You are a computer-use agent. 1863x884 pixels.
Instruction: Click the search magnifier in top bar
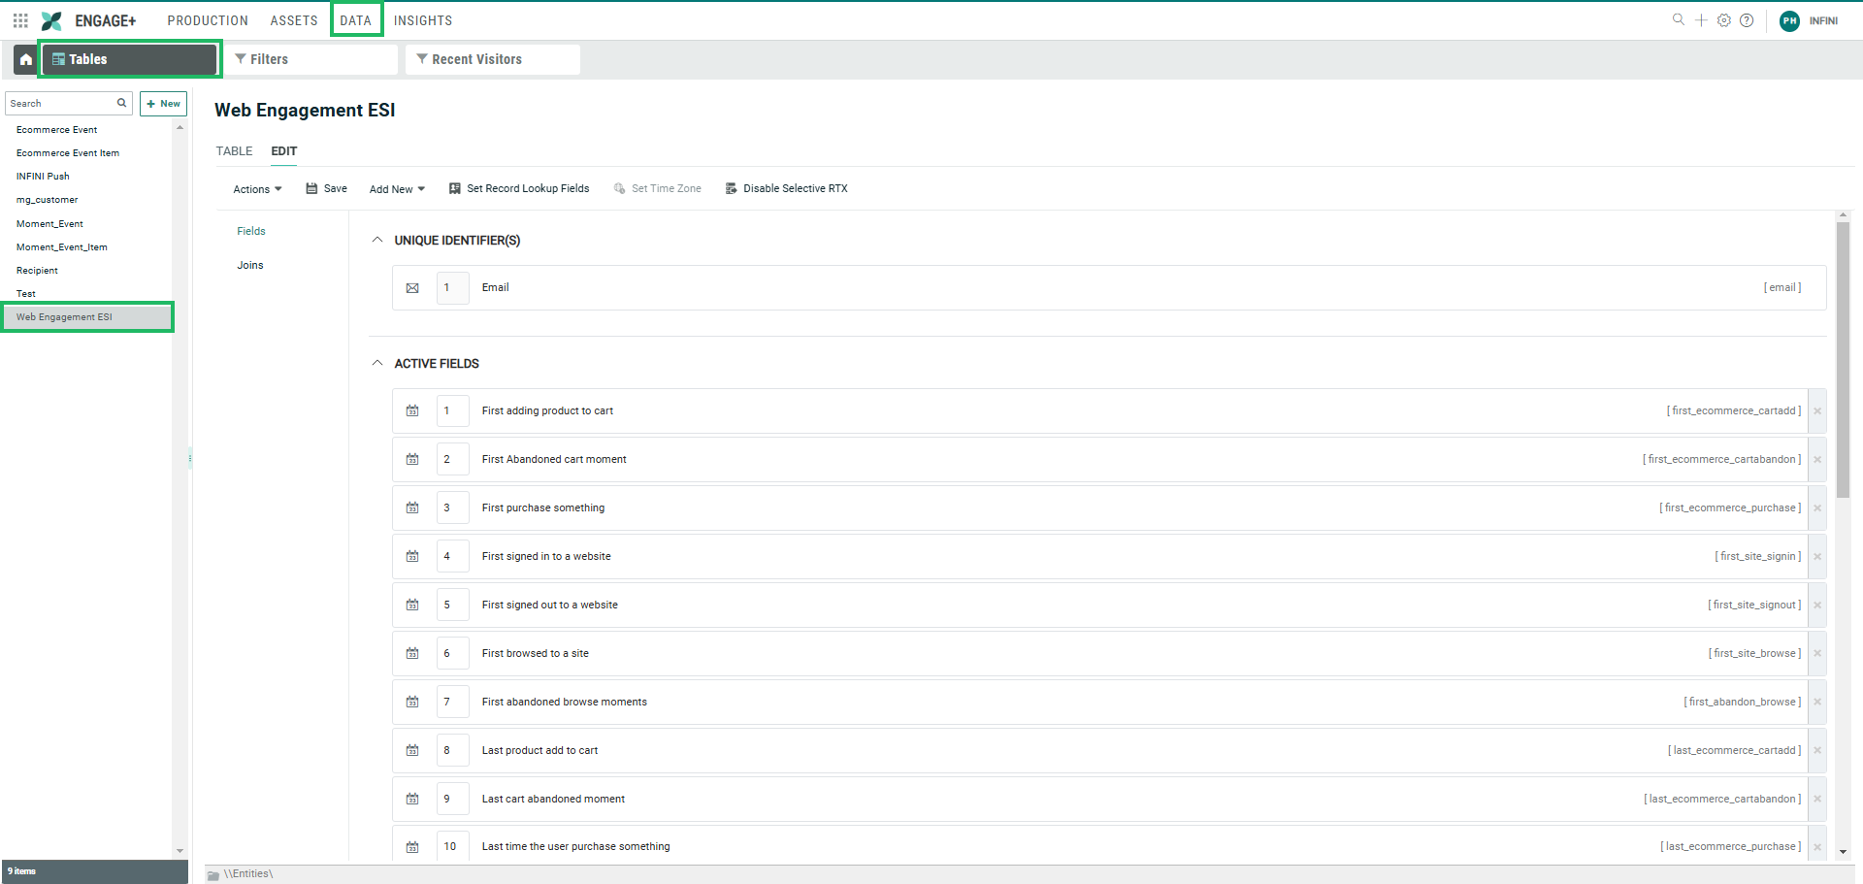pyautogui.click(x=1678, y=20)
